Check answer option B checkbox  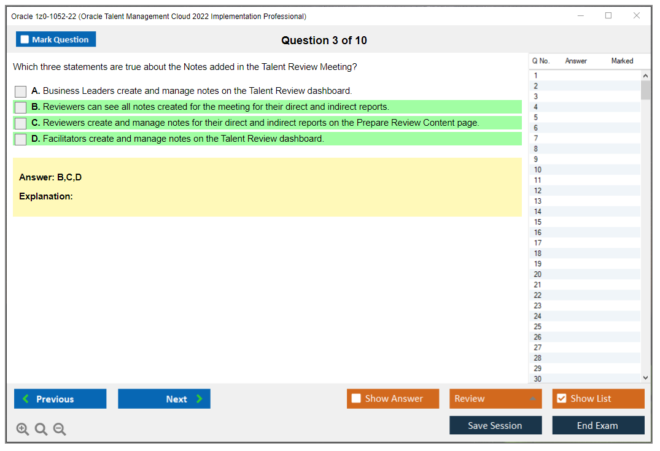point(20,107)
